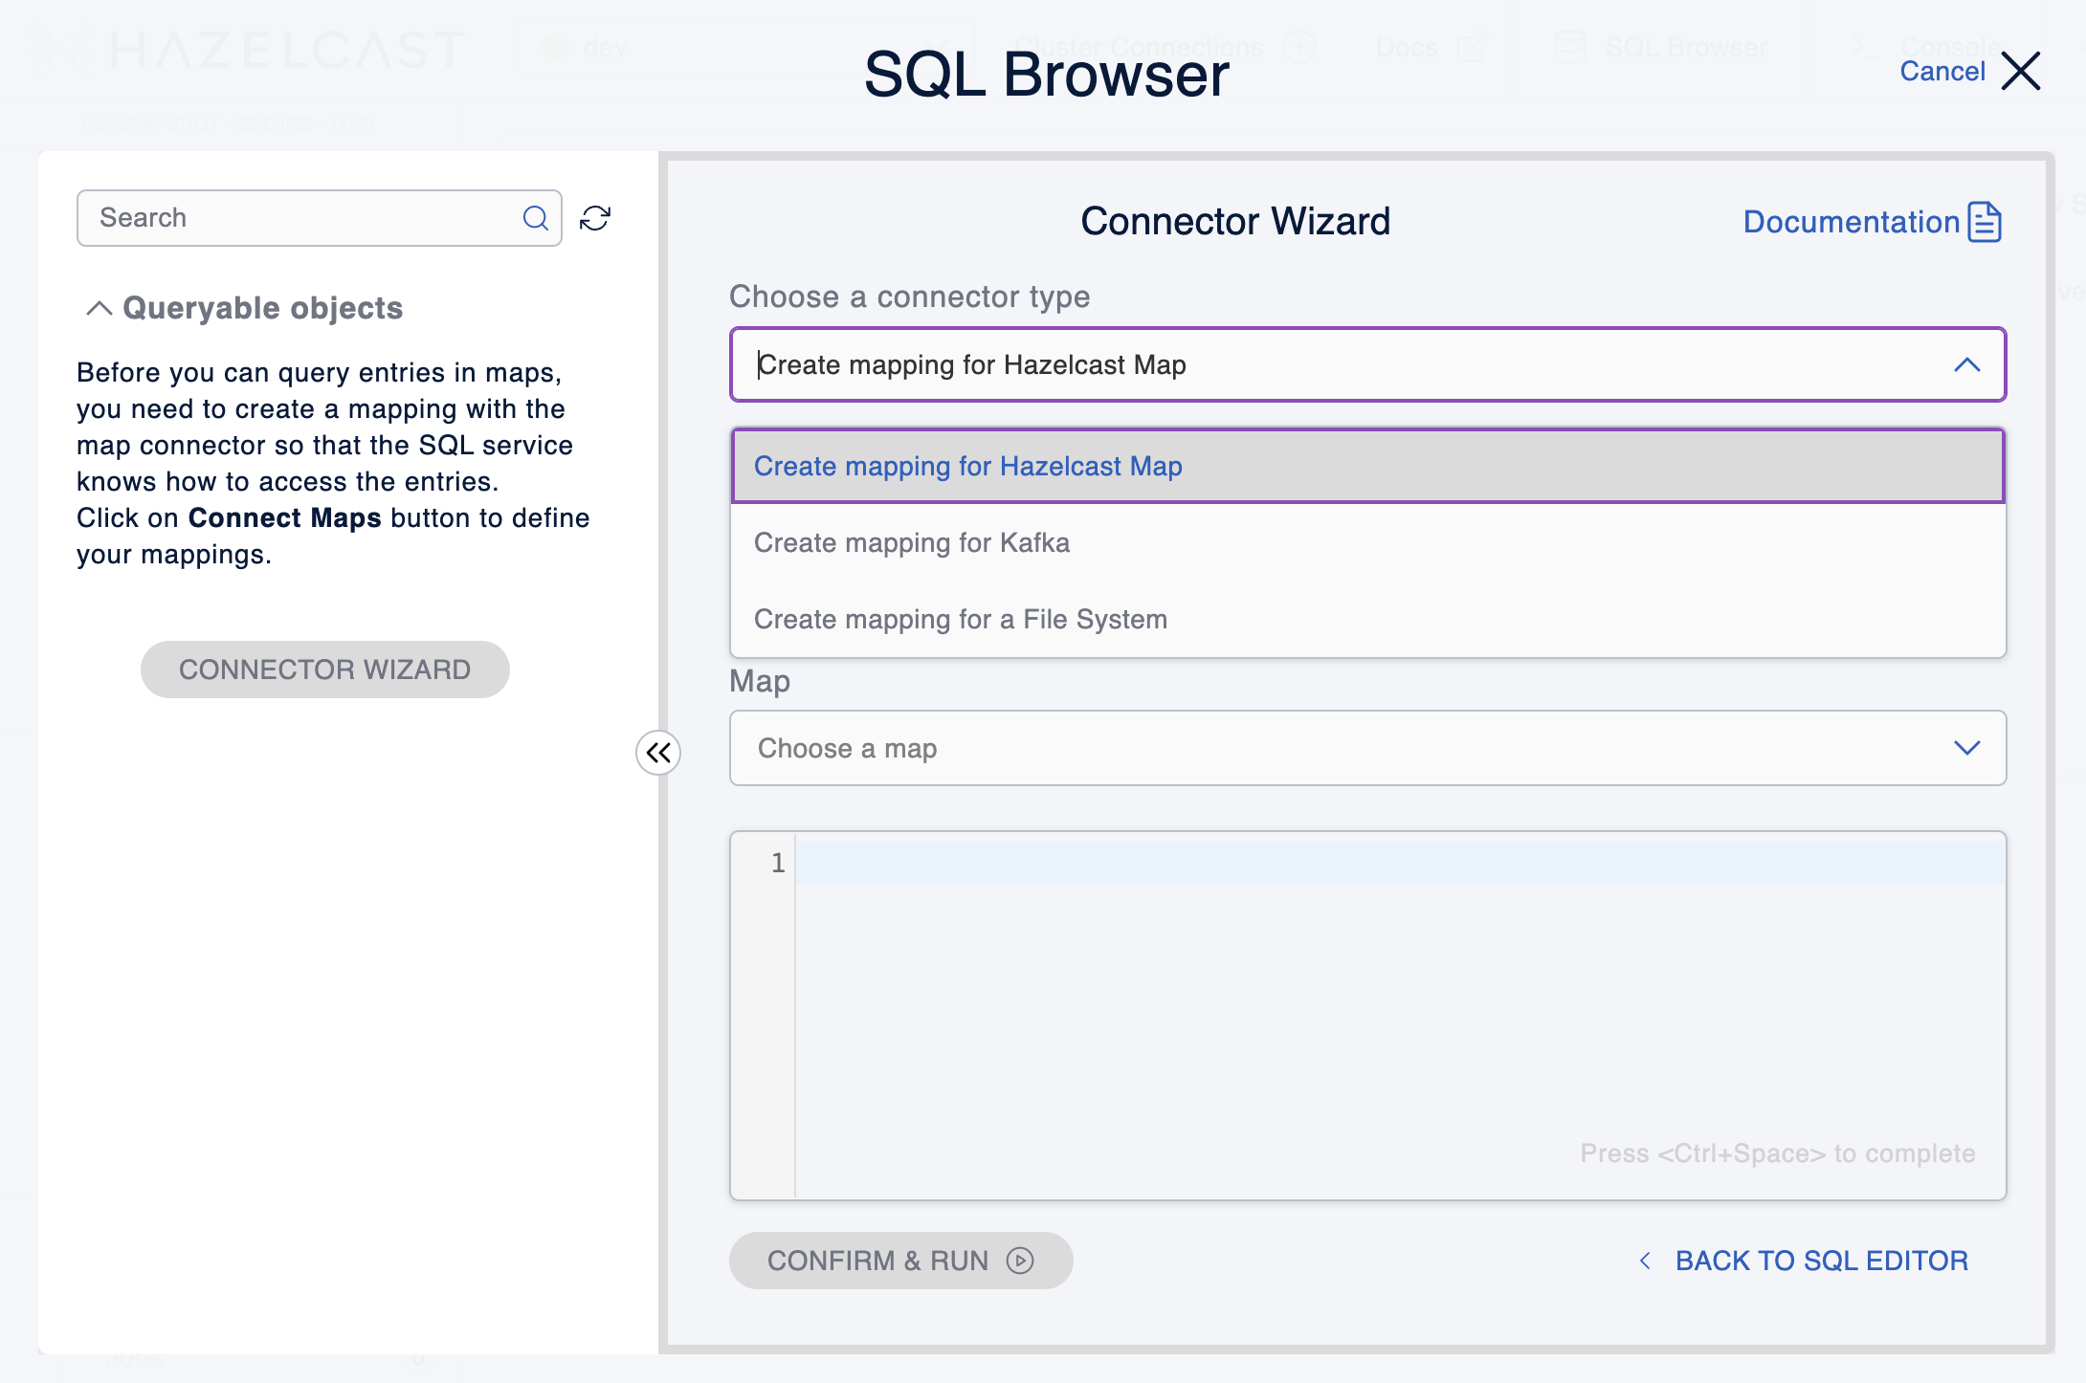The image size is (2086, 1383).
Task: Click the back arrow beside SQL Editor
Action: [x=1645, y=1261]
